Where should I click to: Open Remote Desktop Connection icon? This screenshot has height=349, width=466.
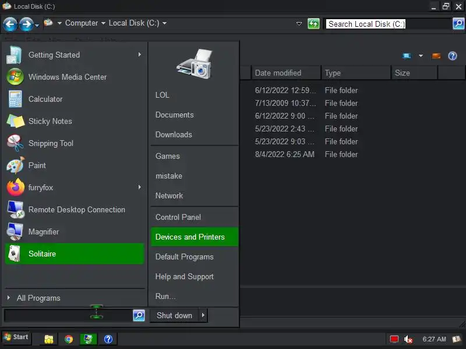tap(16, 209)
